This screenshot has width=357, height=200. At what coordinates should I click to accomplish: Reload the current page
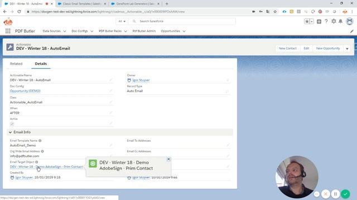coord(19,12)
